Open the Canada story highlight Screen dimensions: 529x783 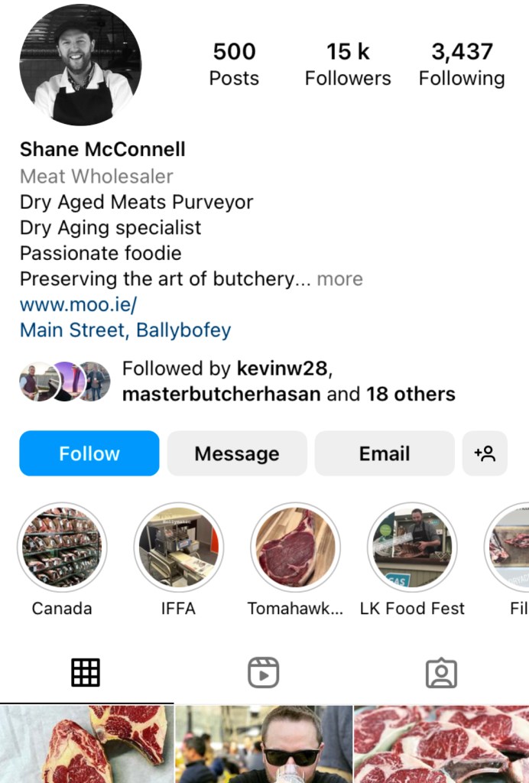click(x=62, y=547)
